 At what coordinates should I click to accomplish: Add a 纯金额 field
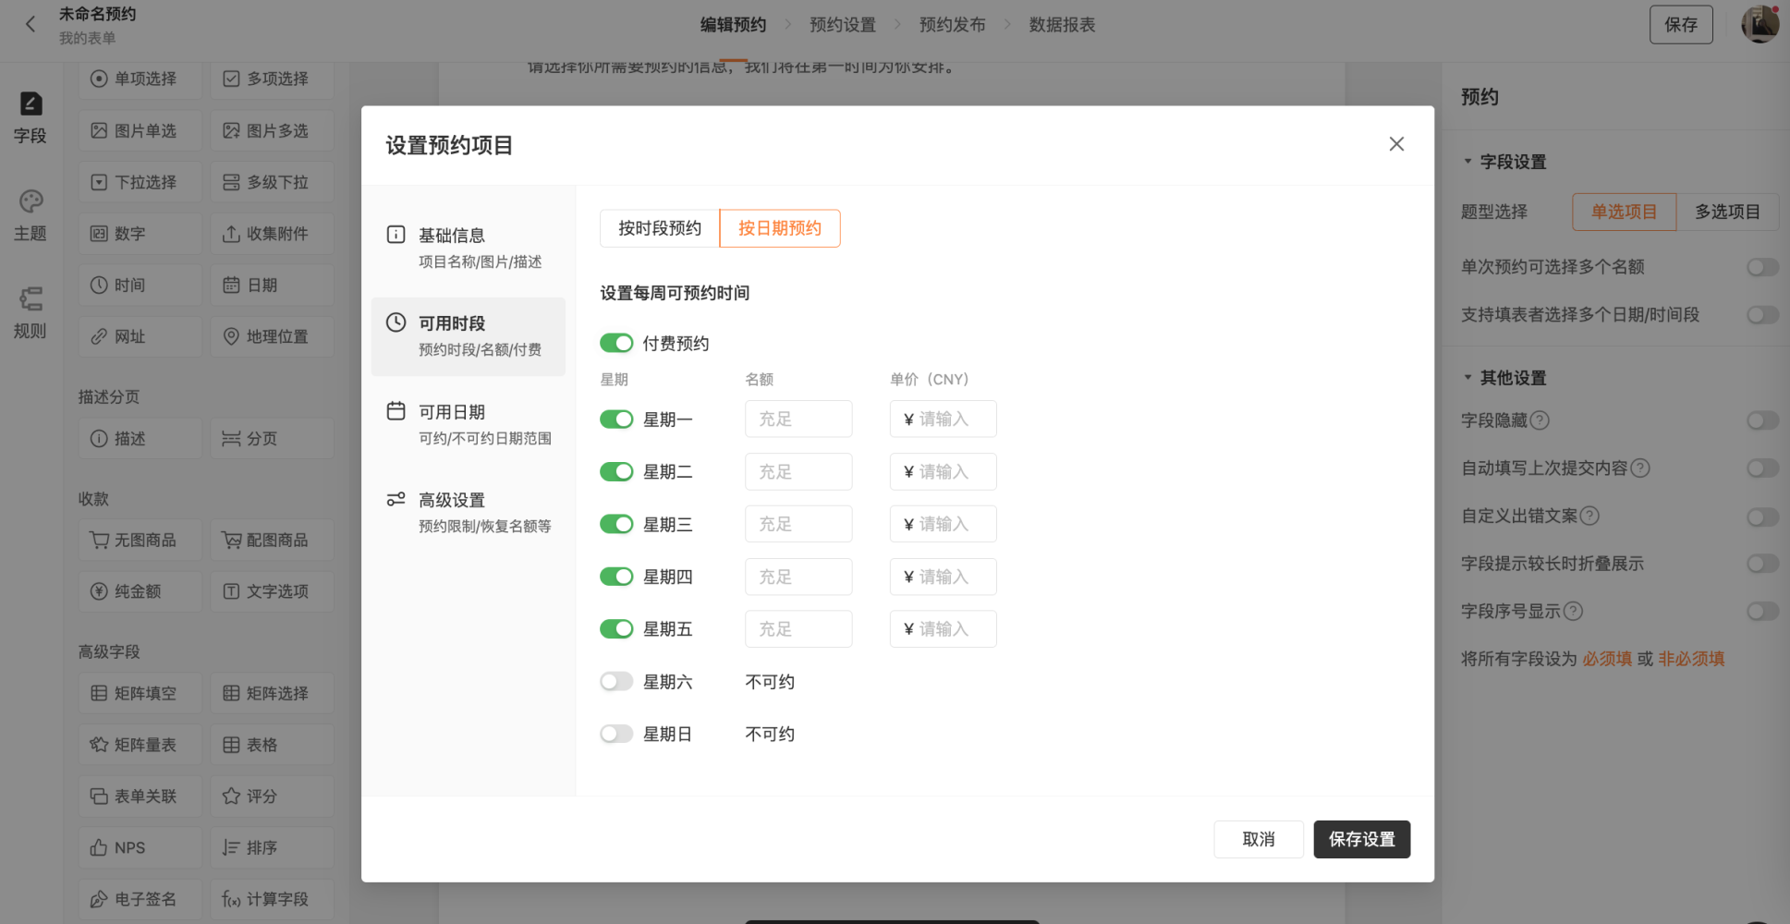click(x=140, y=591)
